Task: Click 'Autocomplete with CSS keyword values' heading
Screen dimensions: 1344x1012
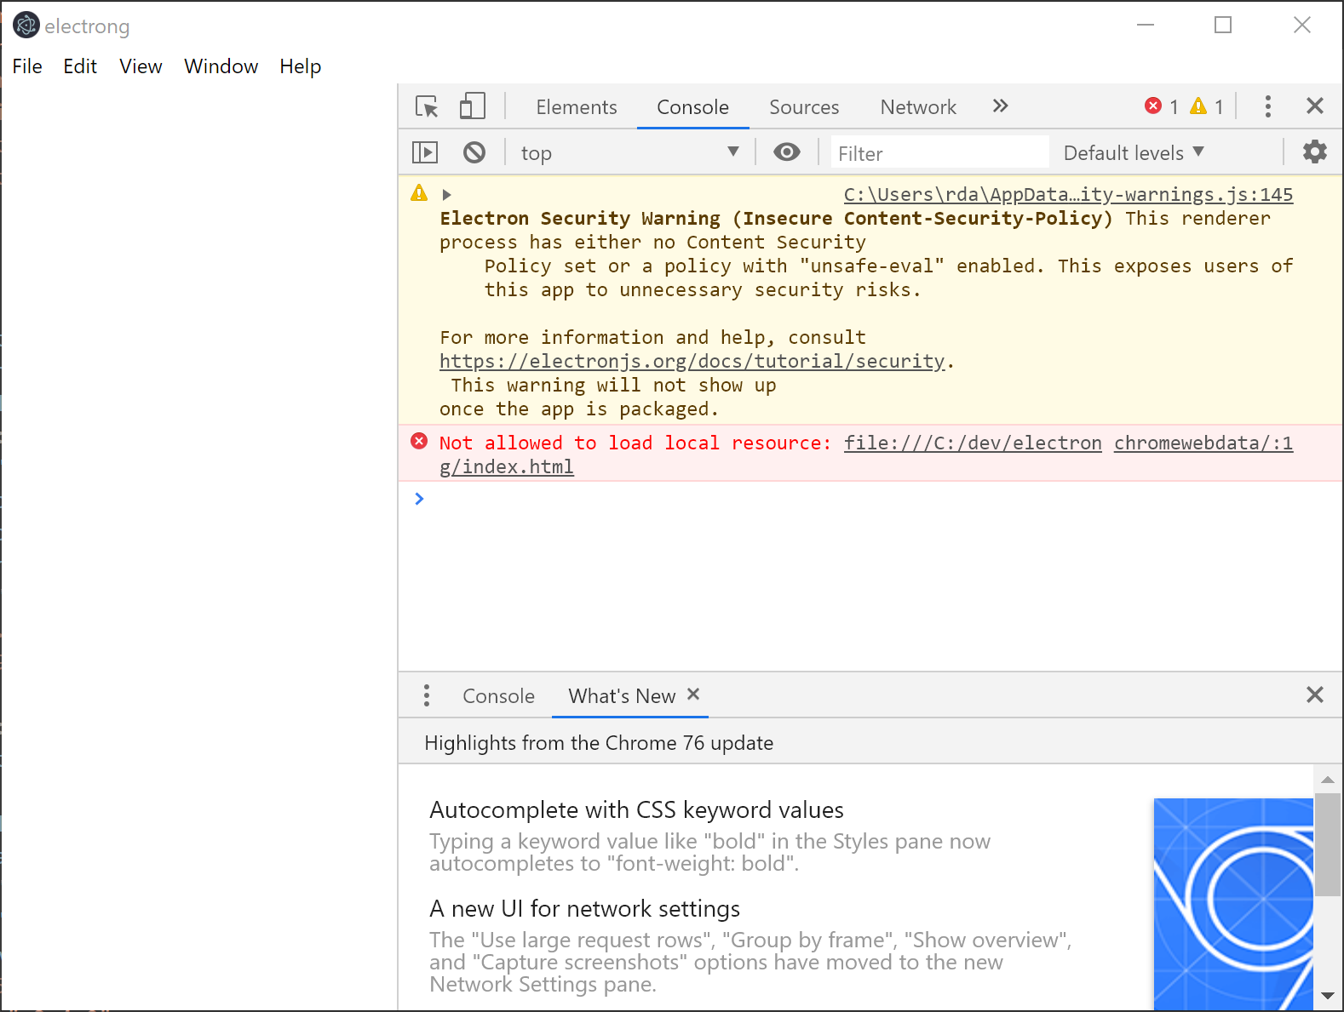Action: tap(636, 809)
